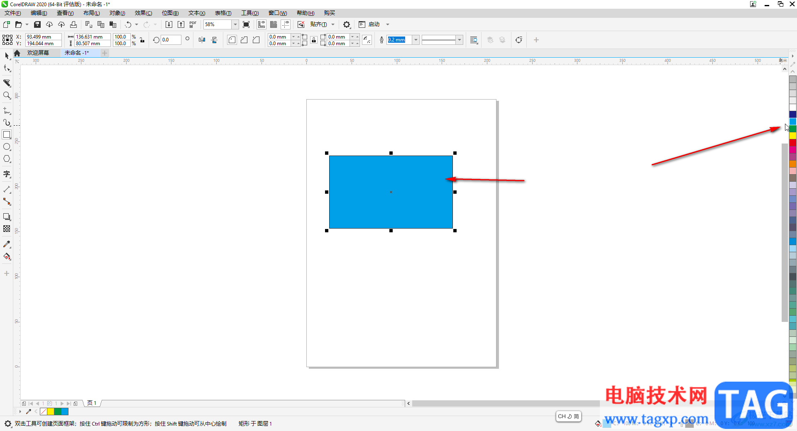Open the 效果 menu
This screenshot has width=797, height=431.
click(x=143, y=13)
